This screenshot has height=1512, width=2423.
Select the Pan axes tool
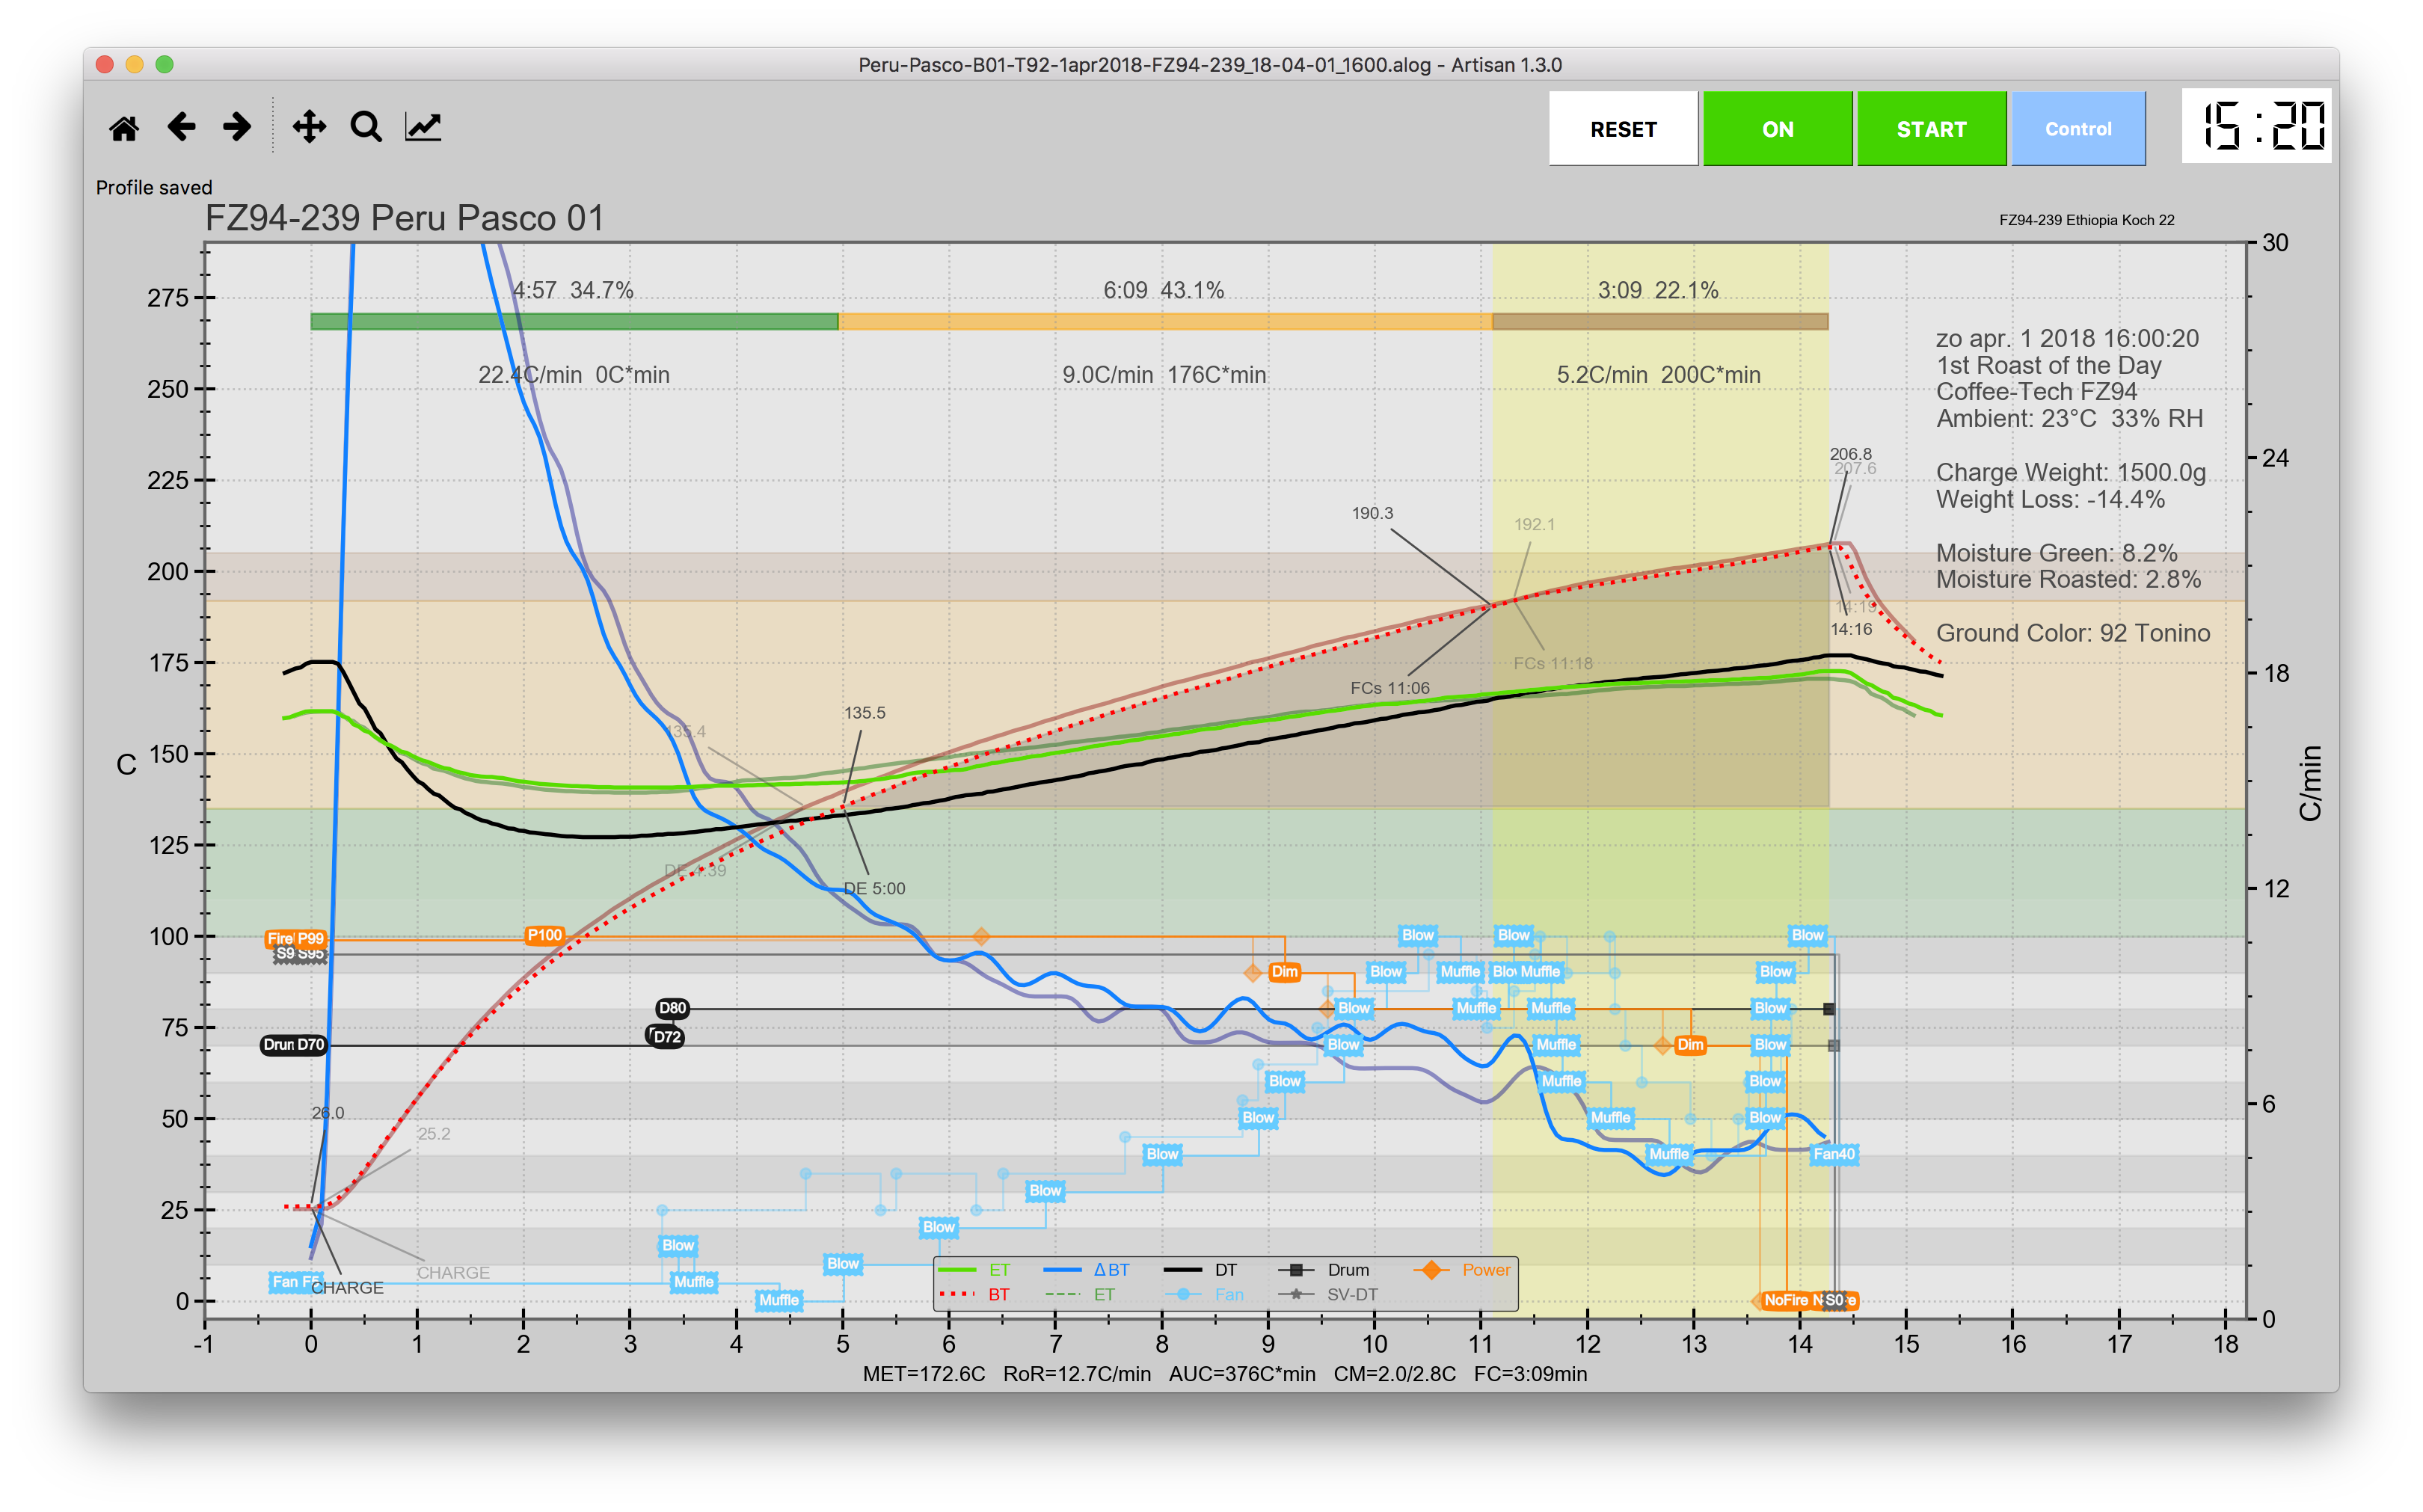point(309,127)
